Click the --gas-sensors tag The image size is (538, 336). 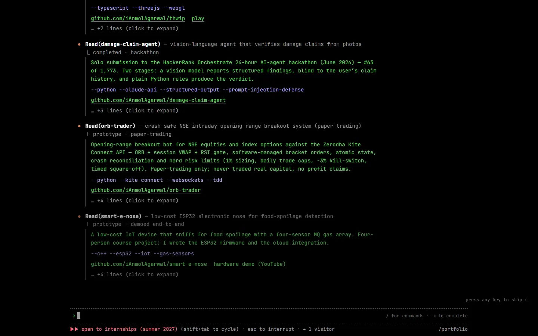[x=174, y=253]
